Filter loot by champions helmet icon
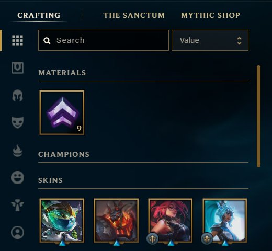 coord(17,95)
